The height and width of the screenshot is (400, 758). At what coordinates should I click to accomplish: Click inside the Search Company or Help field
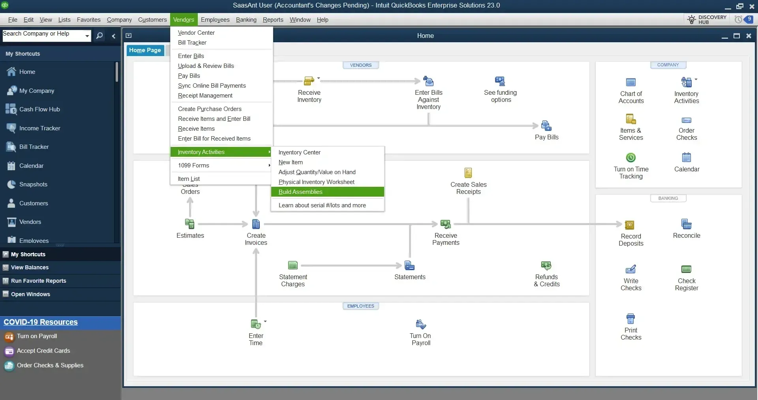(x=43, y=35)
